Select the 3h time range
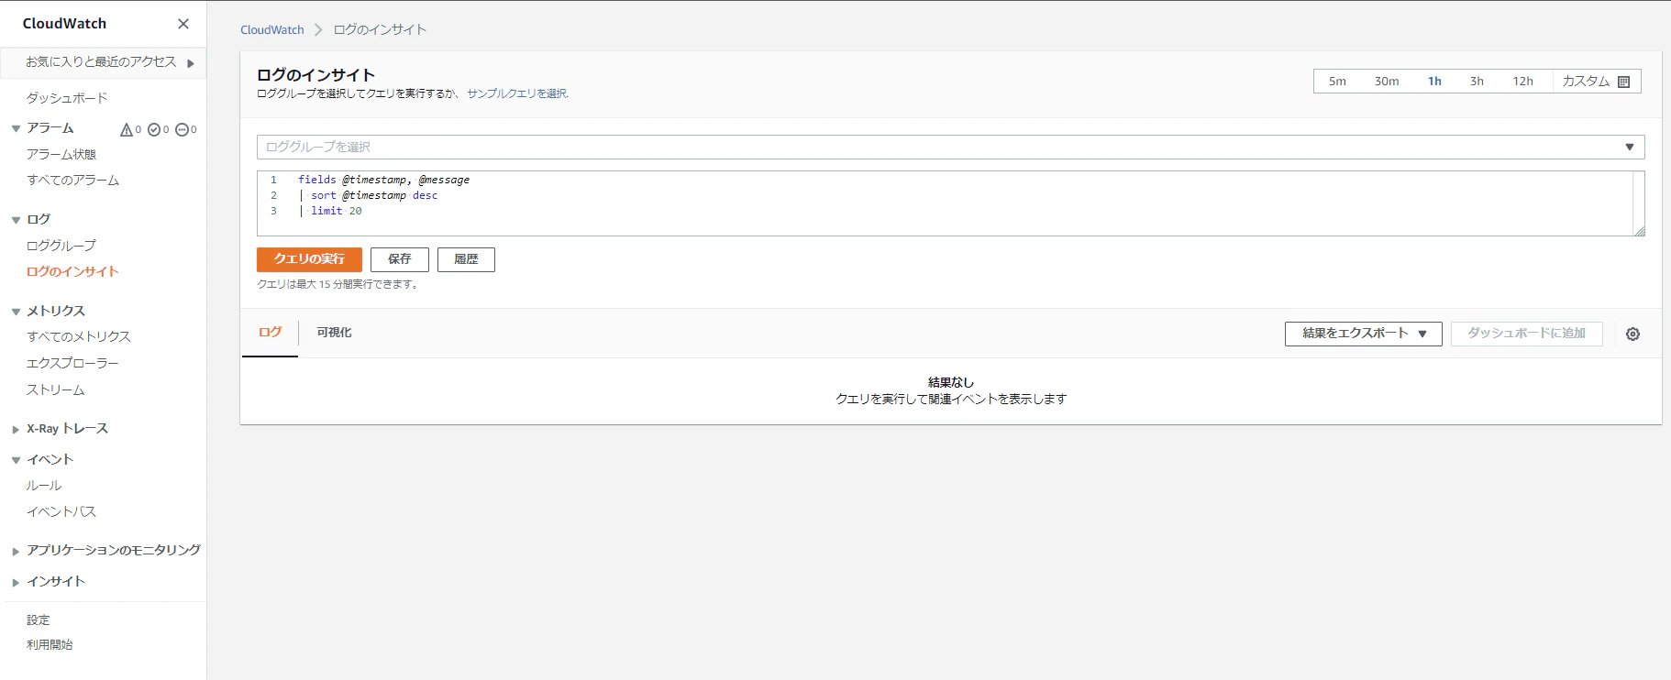1671x680 pixels. (x=1477, y=82)
